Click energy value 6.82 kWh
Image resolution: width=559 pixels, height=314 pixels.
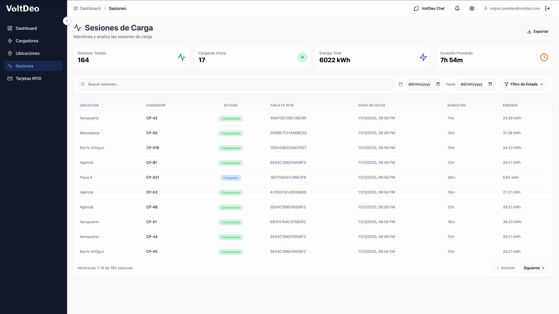tap(511, 177)
